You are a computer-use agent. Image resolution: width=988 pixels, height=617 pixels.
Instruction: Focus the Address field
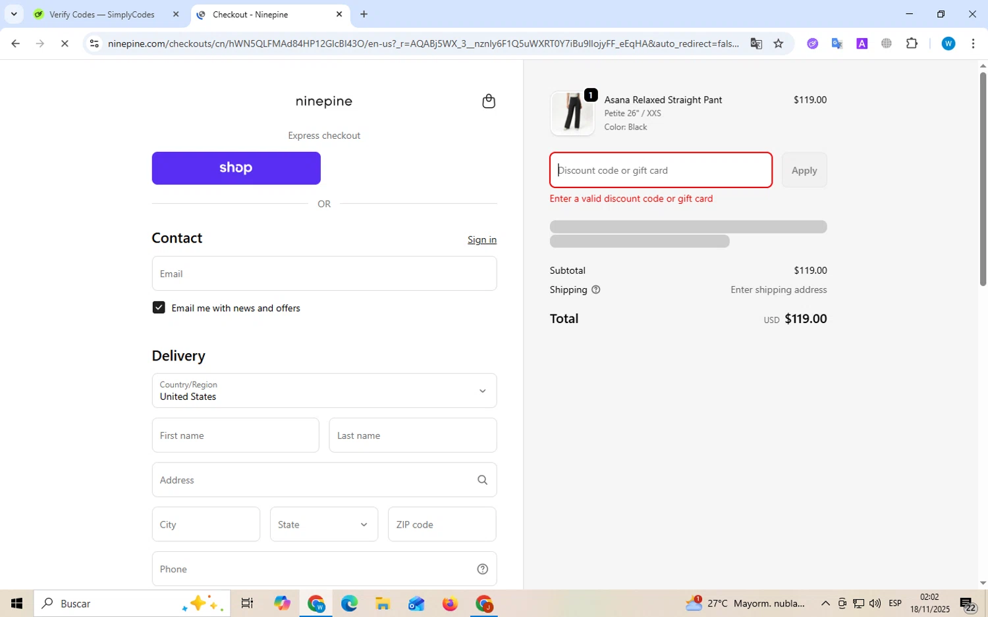click(324, 480)
